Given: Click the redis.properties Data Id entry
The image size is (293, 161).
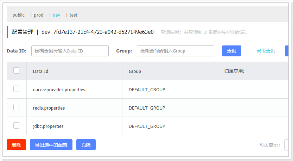Looking at the screenshot, I should (49, 108).
